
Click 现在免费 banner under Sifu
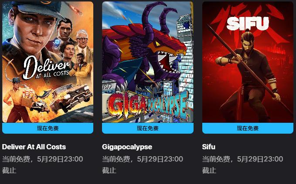click(x=248, y=128)
